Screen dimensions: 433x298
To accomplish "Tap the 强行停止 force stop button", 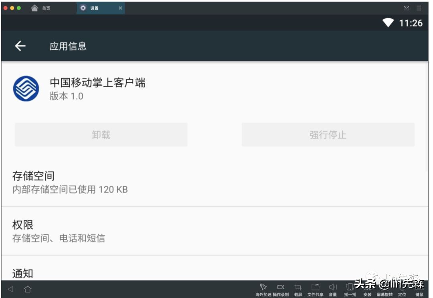I will tap(328, 135).
